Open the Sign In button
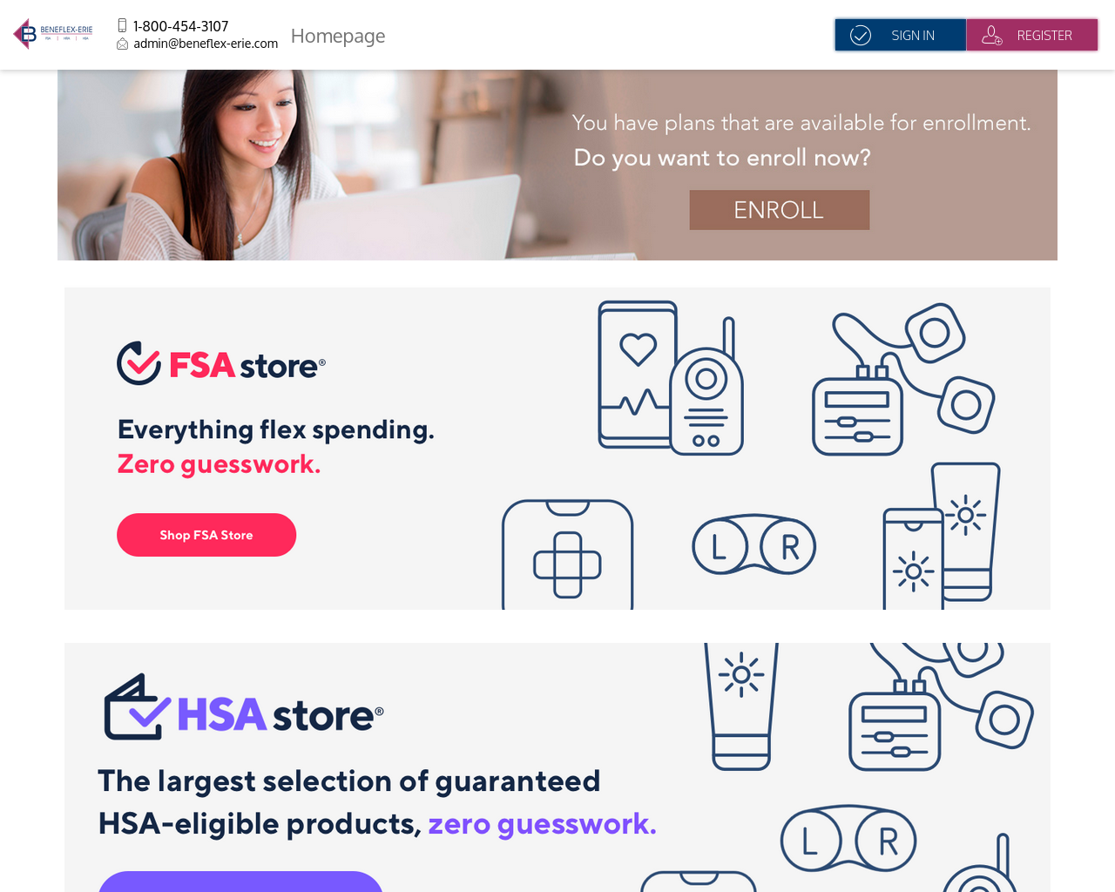This screenshot has height=892, width=1115. click(x=901, y=35)
